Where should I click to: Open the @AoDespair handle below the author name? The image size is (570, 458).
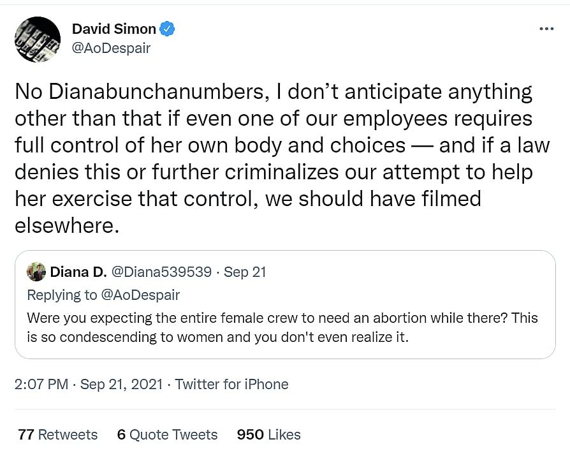pos(111,48)
